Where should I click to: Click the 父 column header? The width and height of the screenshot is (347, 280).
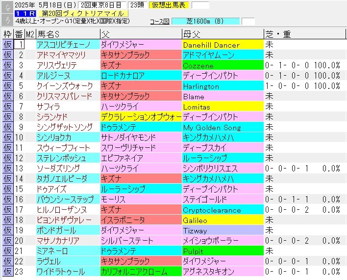click(x=141, y=34)
